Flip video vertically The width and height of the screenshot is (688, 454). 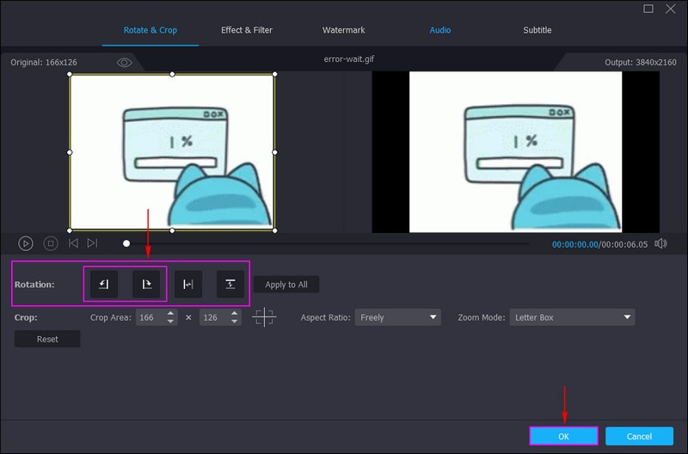coord(230,284)
